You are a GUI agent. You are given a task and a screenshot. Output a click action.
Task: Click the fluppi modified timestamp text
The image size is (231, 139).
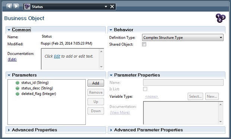(x=66, y=43)
